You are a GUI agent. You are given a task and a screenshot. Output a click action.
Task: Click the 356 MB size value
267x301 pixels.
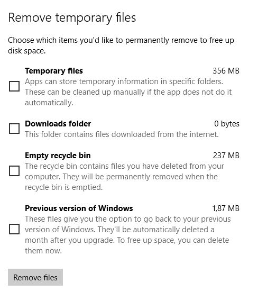pyautogui.click(x=226, y=71)
